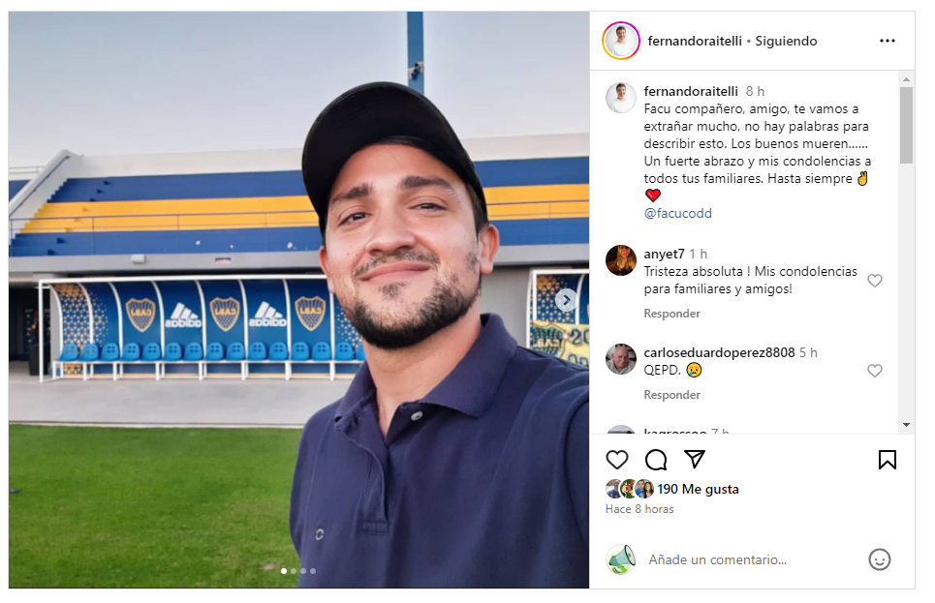This screenshot has height=603, width=935.
Task: Open anyet7's profile avatar
Action: pos(621,260)
